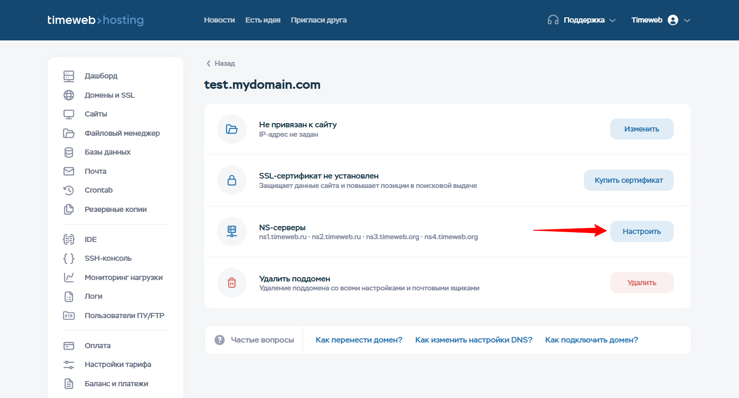Expand the Поддержка dropdown chevron

pos(612,21)
